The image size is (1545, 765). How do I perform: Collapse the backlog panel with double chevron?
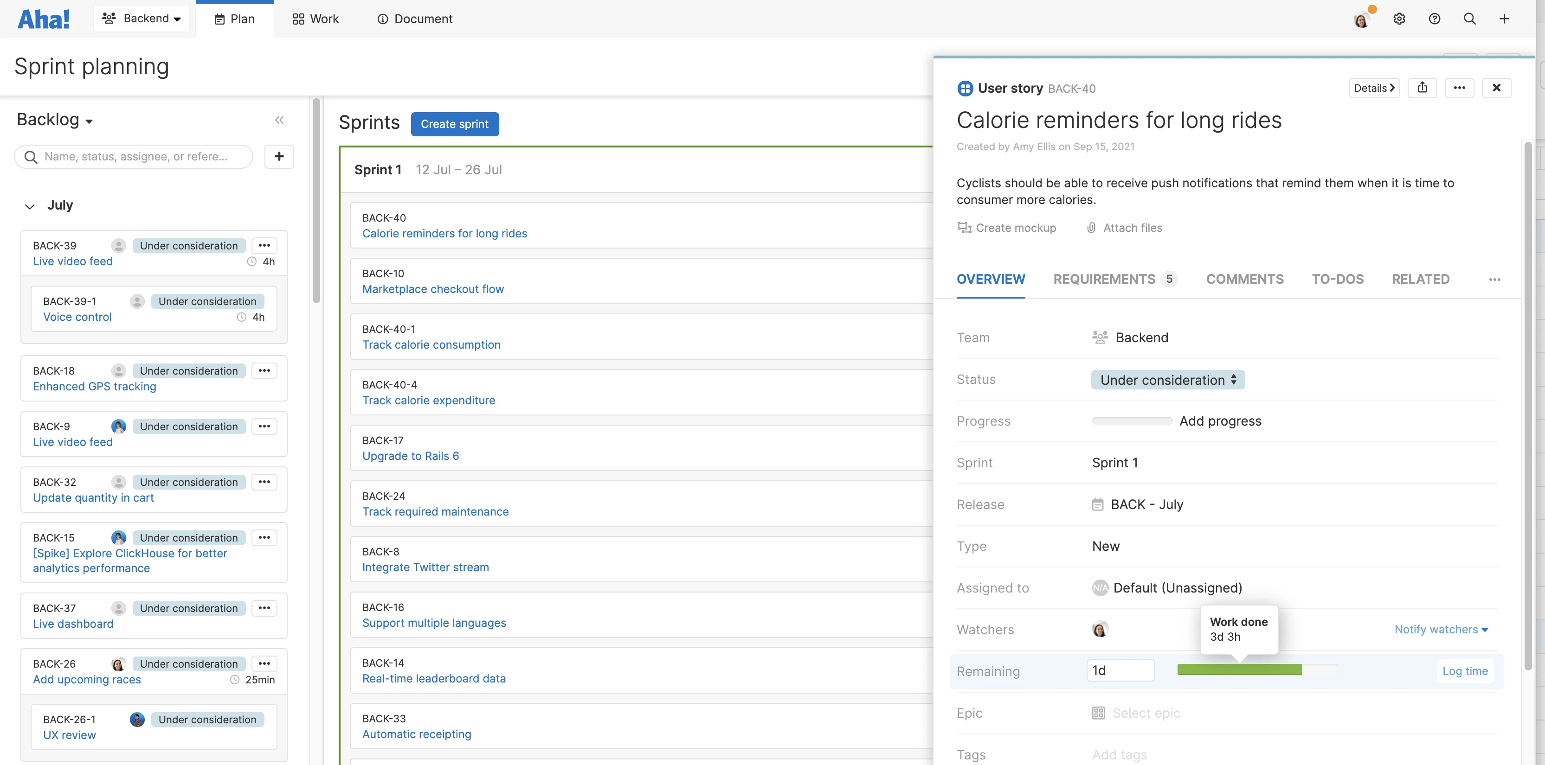tap(279, 120)
